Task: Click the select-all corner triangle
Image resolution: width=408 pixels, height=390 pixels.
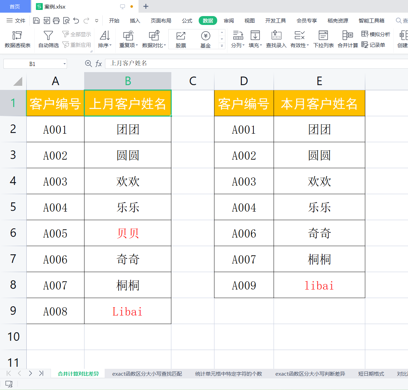Action: point(18,81)
